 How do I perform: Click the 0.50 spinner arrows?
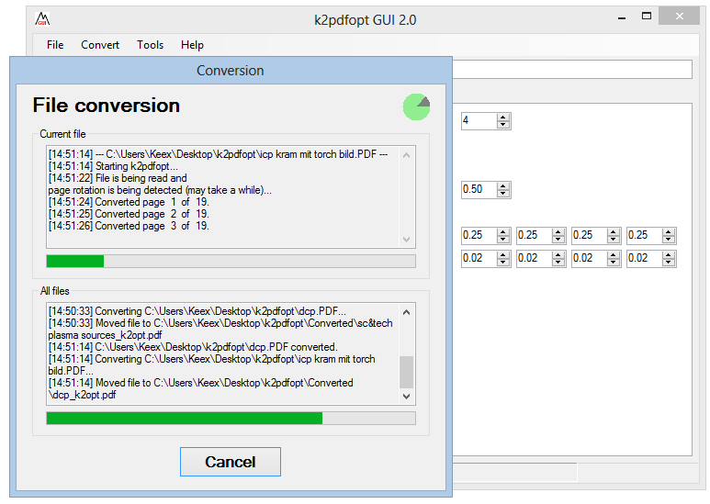[503, 189]
